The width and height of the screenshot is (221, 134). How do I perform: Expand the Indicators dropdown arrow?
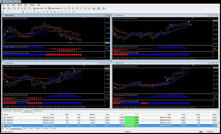95,8
